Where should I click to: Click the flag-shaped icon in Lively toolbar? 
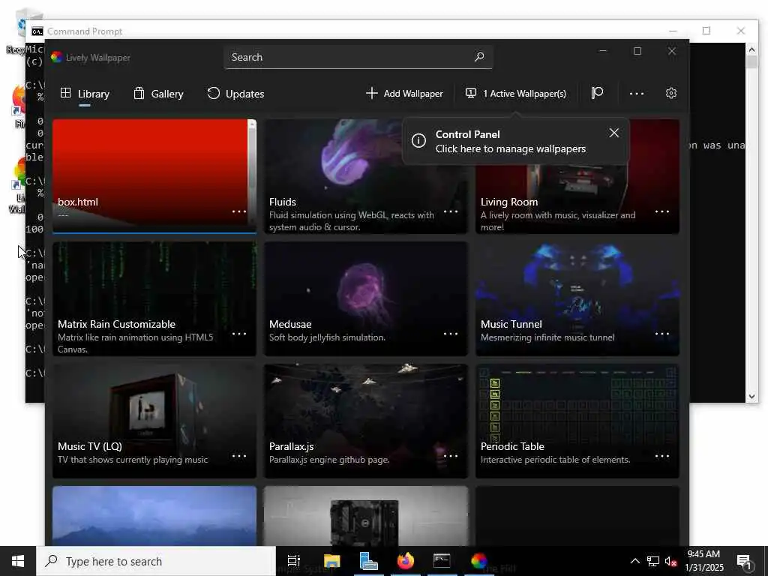pyautogui.click(x=596, y=93)
